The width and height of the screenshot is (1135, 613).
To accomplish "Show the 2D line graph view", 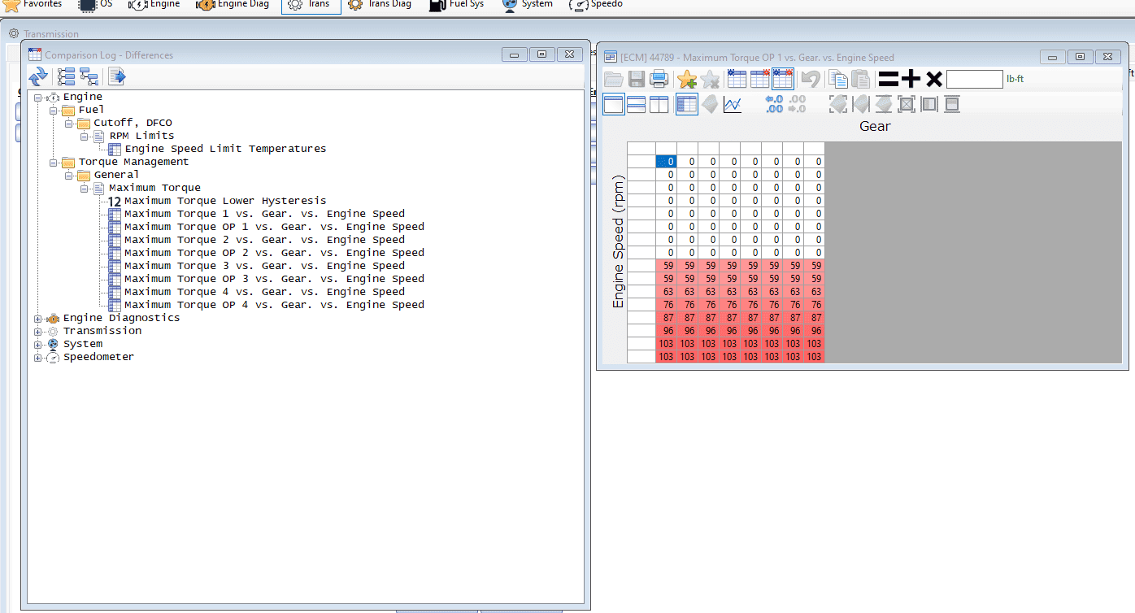I will 733,104.
